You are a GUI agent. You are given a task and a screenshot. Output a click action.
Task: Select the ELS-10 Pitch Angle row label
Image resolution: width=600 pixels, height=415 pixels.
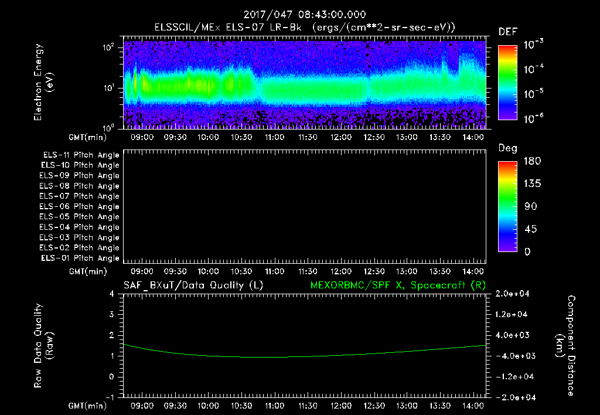(x=80, y=165)
